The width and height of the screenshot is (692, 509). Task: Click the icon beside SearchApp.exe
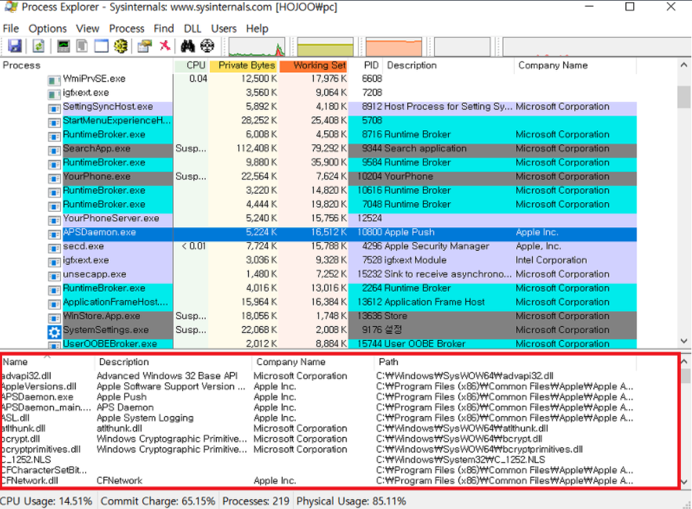pos(54,150)
